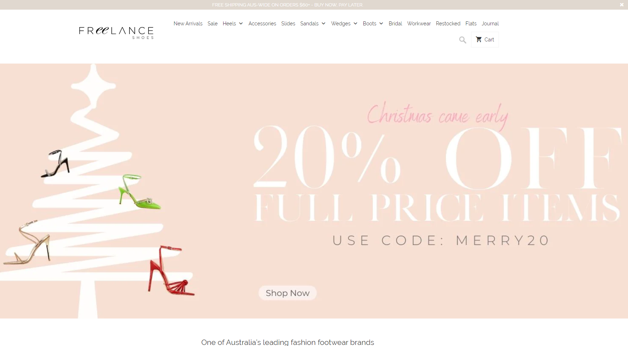
Task: Click the Freelance Shoes logo
Action: point(116,32)
